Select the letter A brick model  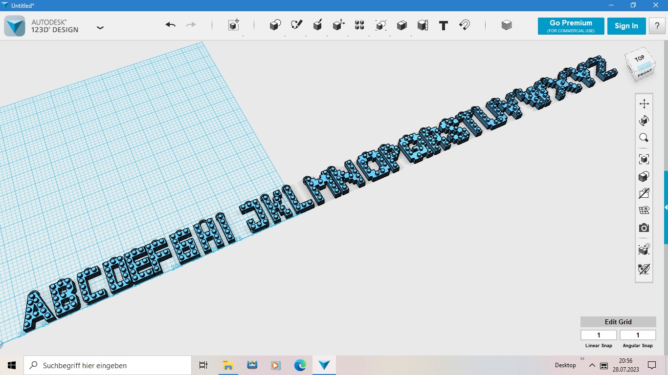click(39, 311)
